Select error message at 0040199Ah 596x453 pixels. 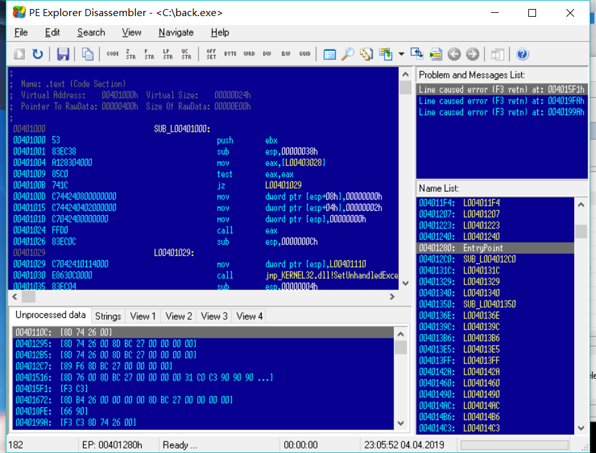click(x=502, y=112)
